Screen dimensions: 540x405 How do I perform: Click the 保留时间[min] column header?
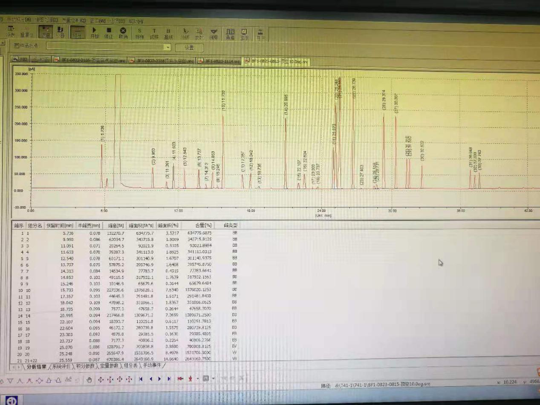[60, 226]
